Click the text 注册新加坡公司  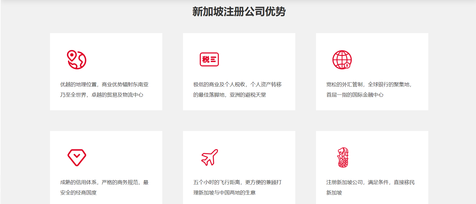pyautogui.click(x=344, y=182)
